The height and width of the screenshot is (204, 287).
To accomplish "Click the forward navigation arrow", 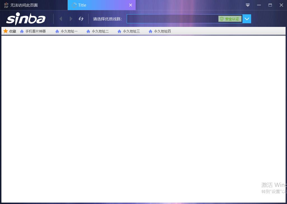I will (71, 19).
